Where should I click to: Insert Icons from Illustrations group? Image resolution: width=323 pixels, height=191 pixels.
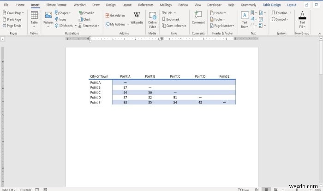pos(60,19)
